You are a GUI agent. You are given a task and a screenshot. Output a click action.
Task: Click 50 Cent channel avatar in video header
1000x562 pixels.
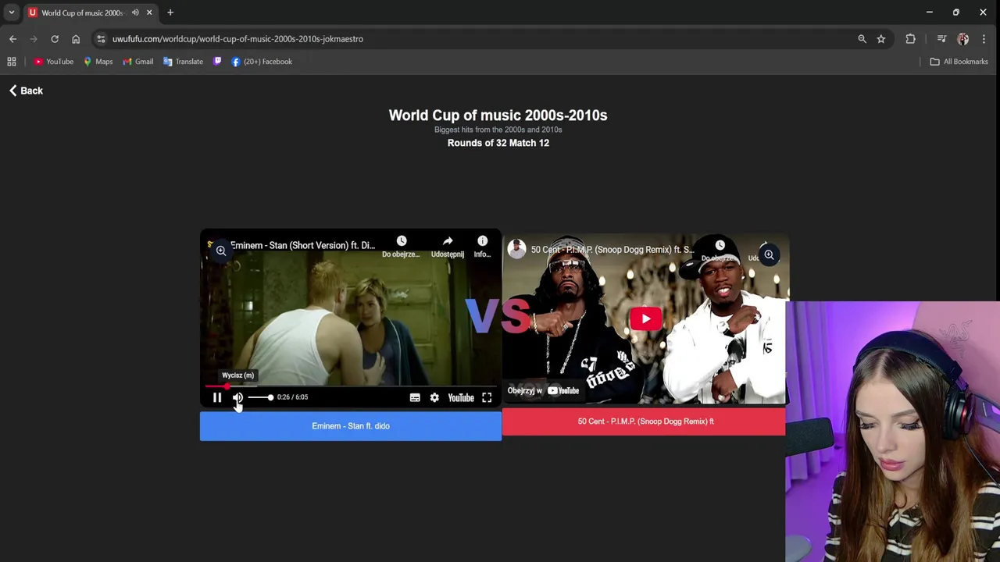pos(516,249)
